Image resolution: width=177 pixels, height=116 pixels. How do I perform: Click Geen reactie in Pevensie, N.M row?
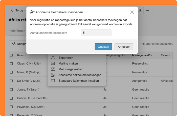pyautogui.click(x=141, y=107)
